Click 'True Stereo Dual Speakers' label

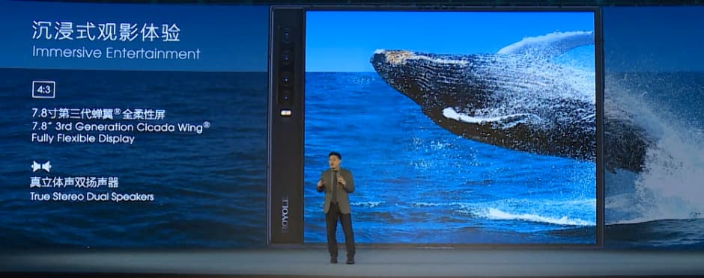[x=92, y=197]
